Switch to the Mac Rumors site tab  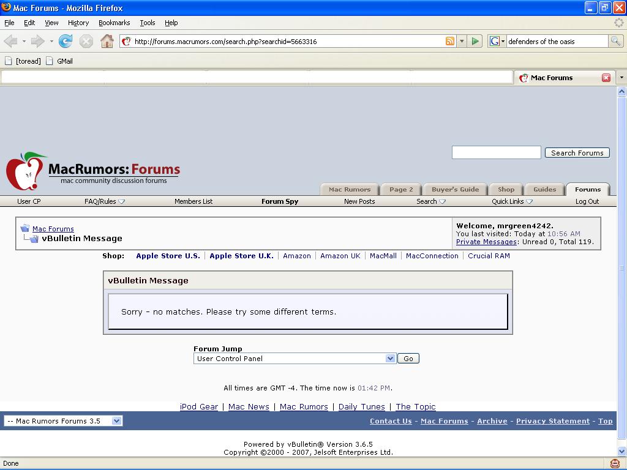pyautogui.click(x=350, y=190)
